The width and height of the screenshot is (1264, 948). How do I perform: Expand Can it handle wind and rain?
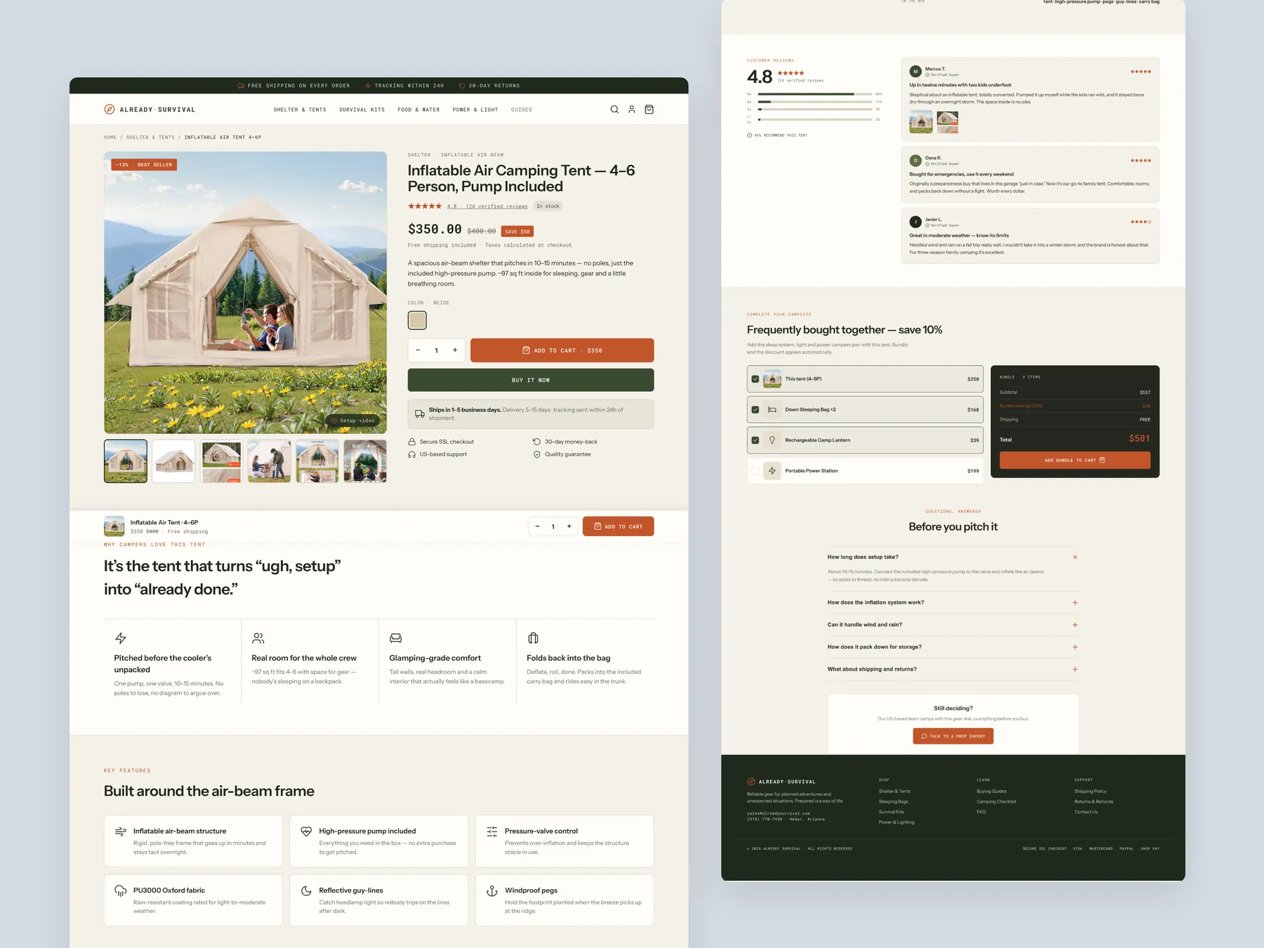952,625
